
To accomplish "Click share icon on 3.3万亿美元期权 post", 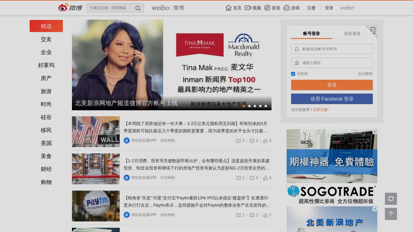I will pyautogui.click(x=239, y=141).
